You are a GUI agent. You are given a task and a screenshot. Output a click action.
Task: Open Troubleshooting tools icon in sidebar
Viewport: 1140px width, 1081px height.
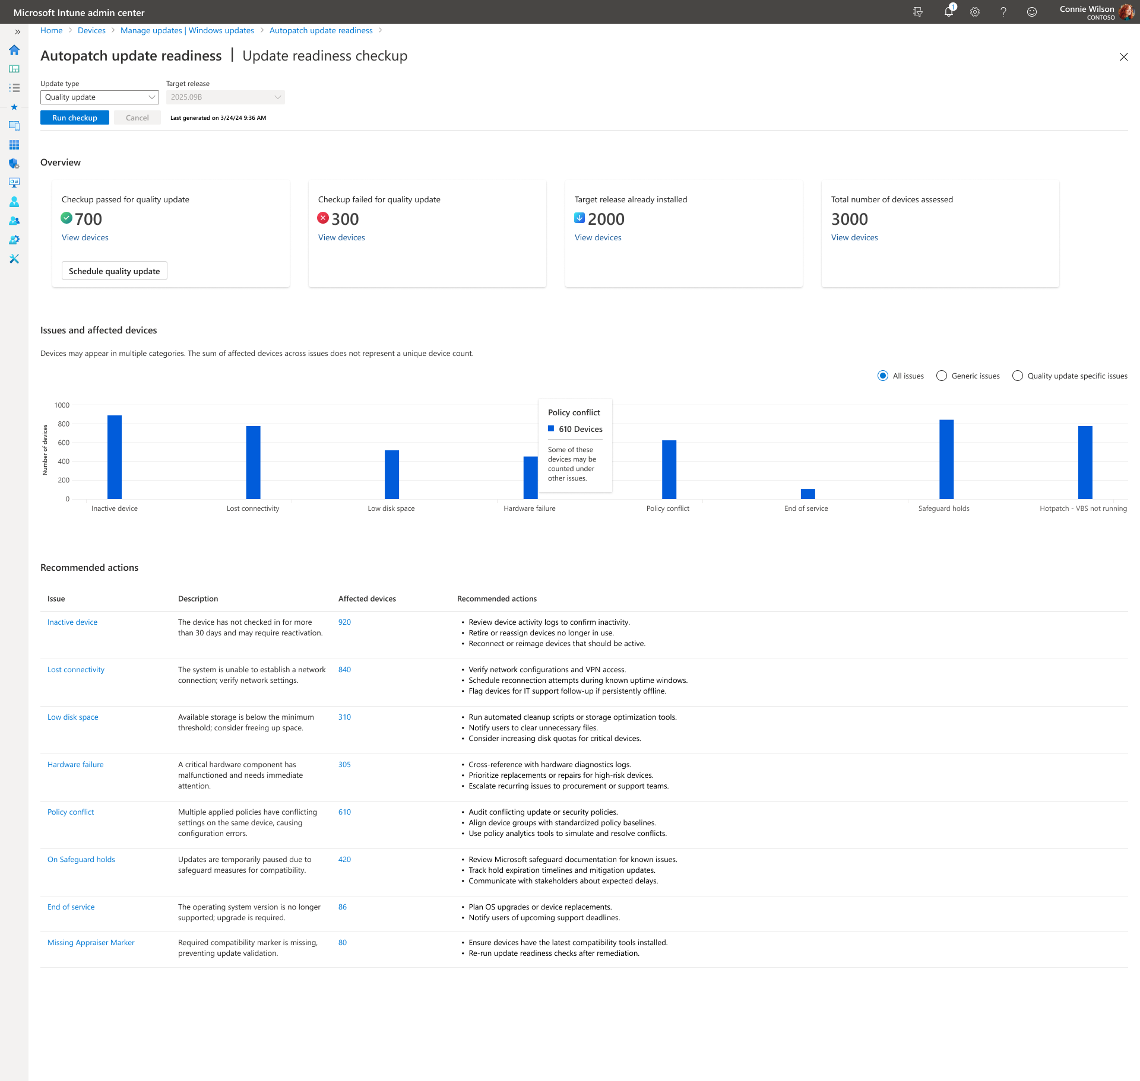pyautogui.click(x=14, y=259)
